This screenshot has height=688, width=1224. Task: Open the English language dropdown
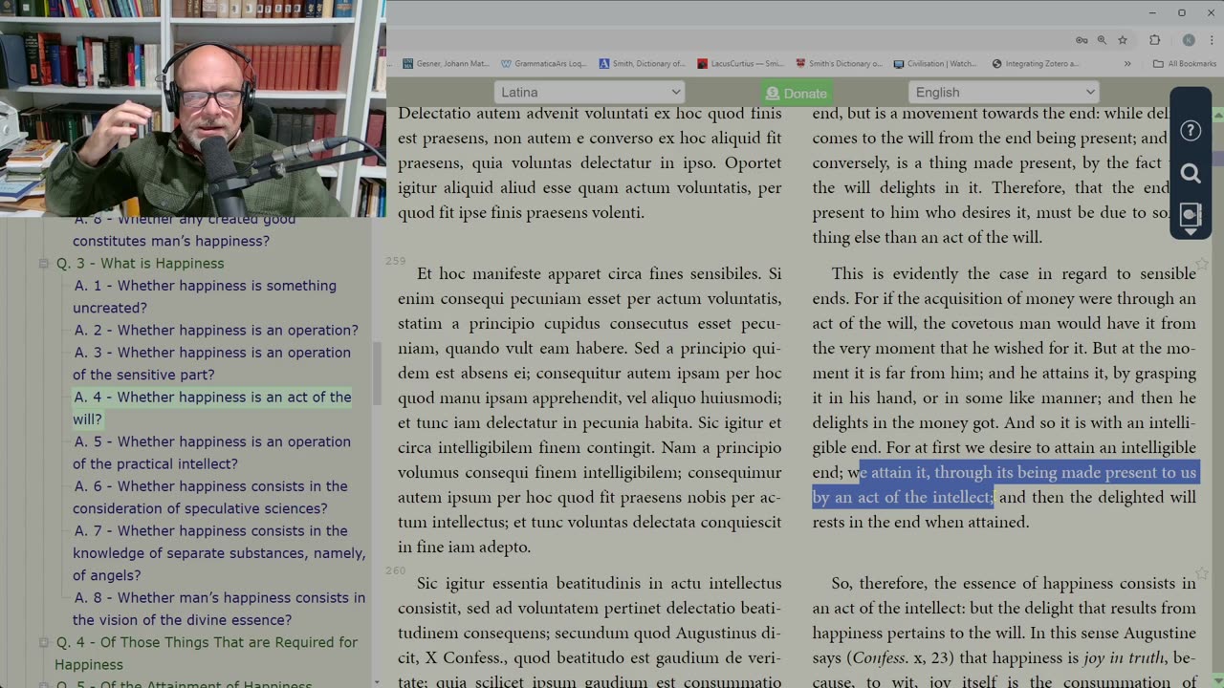(x=1003, y=92)
